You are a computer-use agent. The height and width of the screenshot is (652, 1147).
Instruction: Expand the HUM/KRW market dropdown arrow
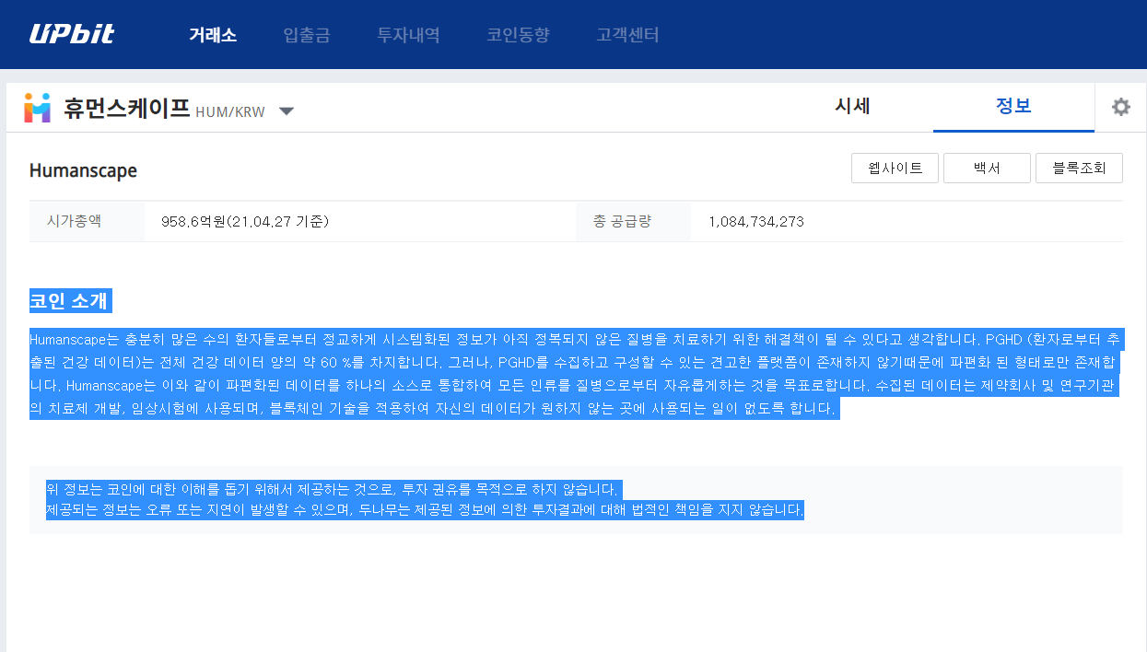[x=286, y=111]
